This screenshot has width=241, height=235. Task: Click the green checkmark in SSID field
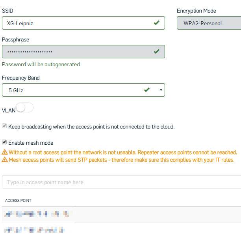tap(157, 23)
